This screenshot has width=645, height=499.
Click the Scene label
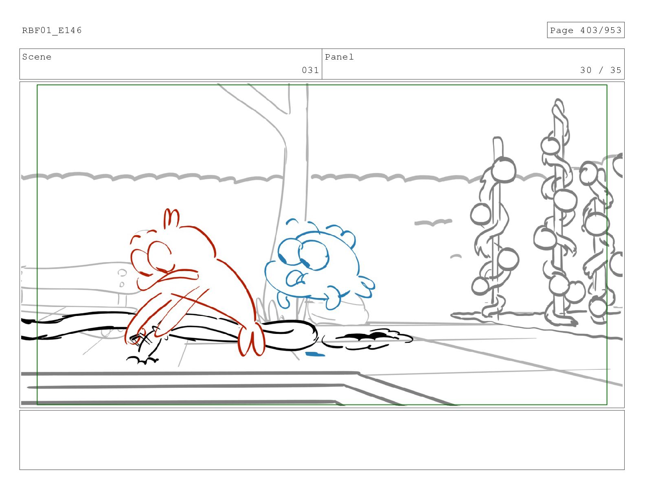tap(37, 57)
